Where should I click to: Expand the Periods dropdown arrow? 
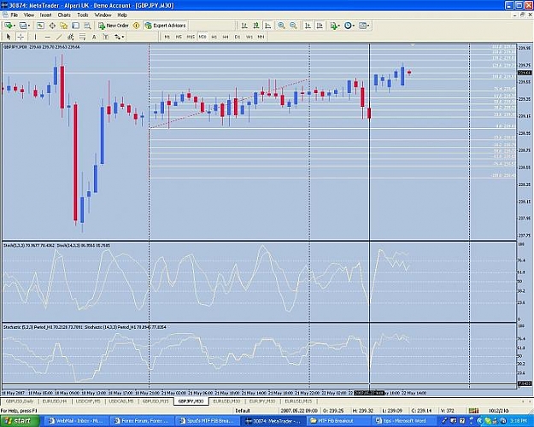click(x=354, y=26)
